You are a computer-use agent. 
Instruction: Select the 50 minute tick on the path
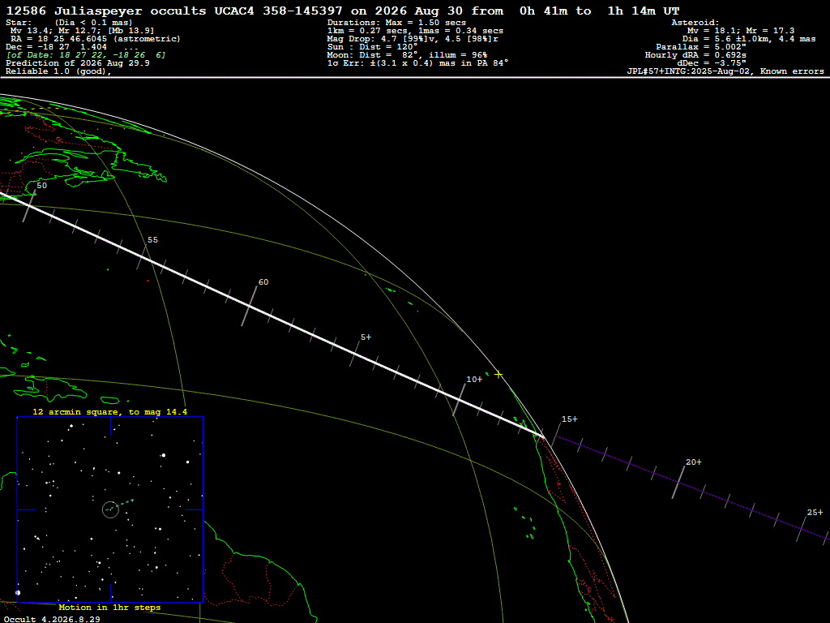30,207
